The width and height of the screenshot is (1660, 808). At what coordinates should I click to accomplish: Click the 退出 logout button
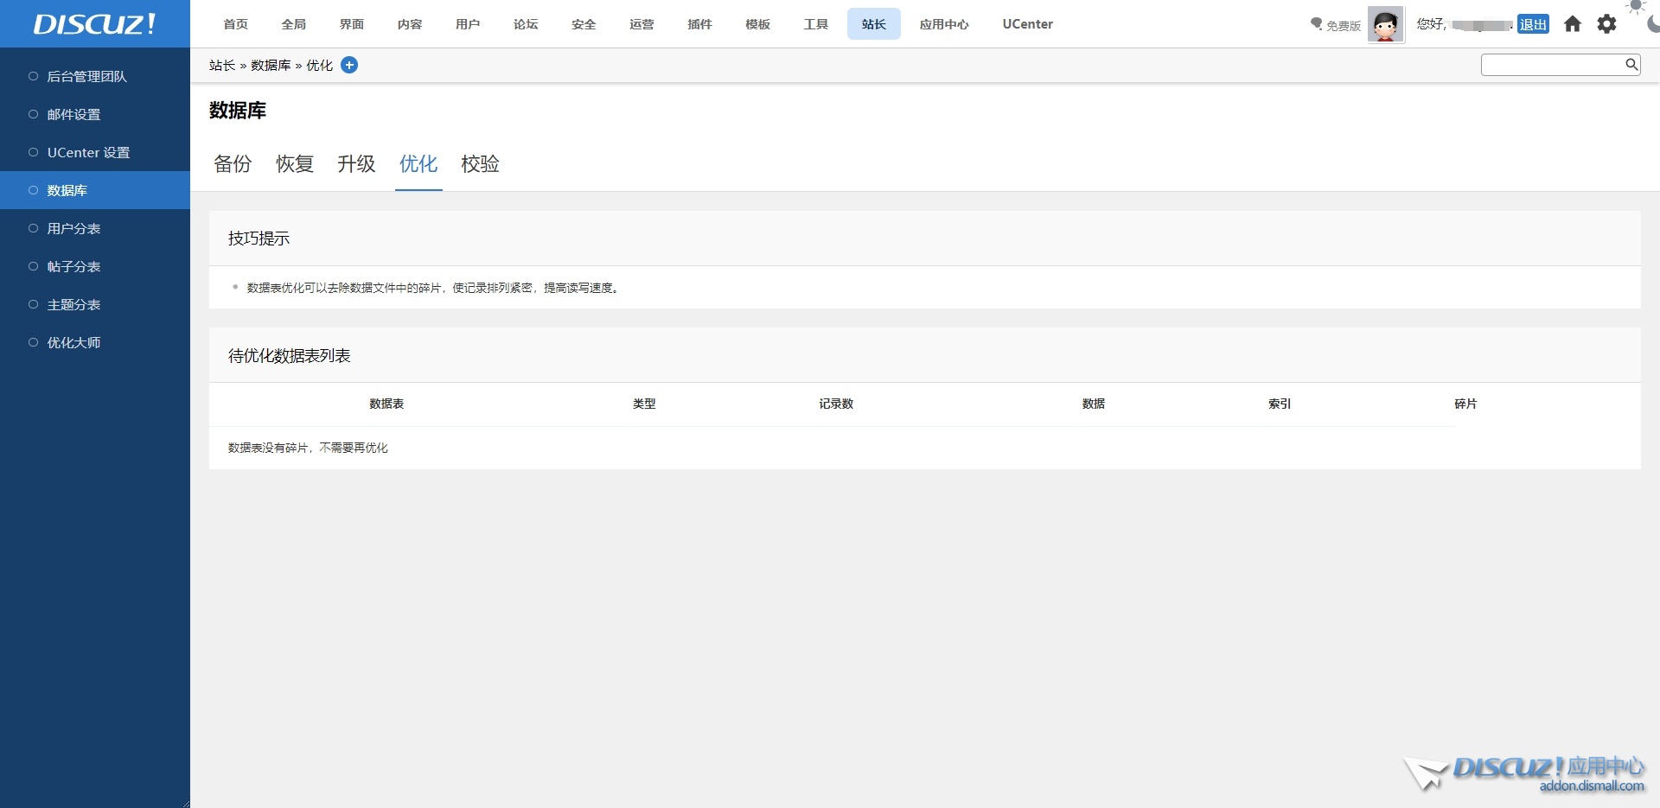tap(1533, 24)
